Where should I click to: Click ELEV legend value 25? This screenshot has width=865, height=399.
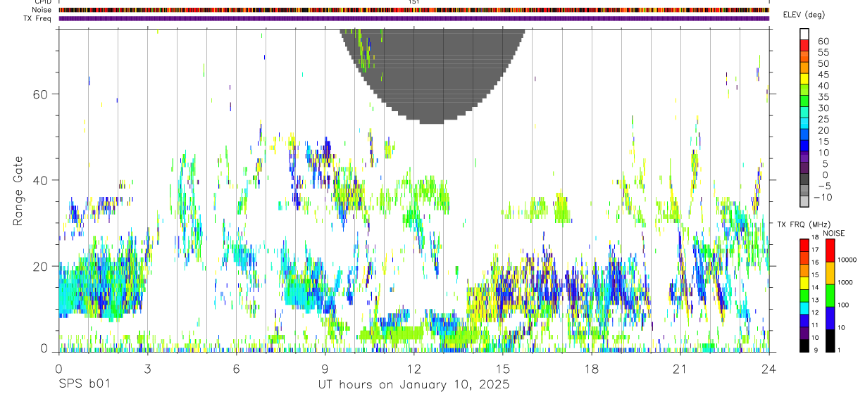click(823, 120)
